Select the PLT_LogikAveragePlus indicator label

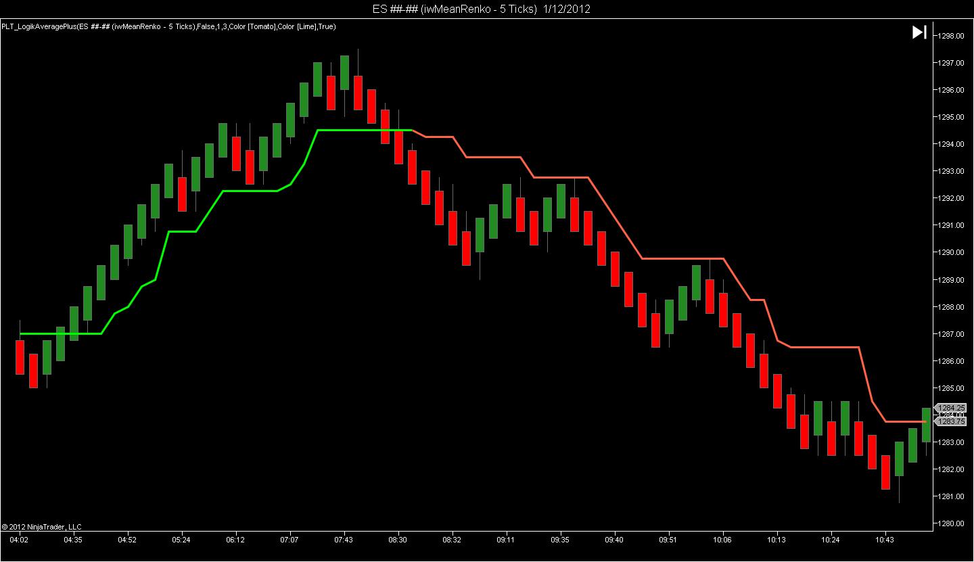(168, 26)
